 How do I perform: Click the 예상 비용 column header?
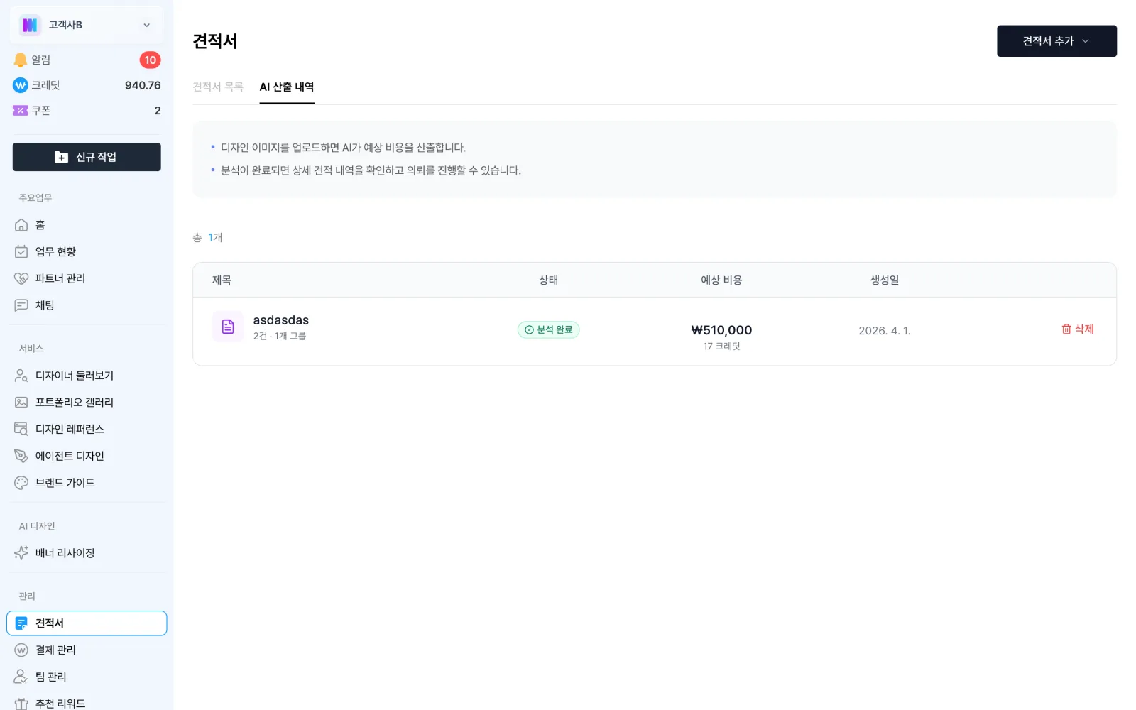(x=721, y=280)
